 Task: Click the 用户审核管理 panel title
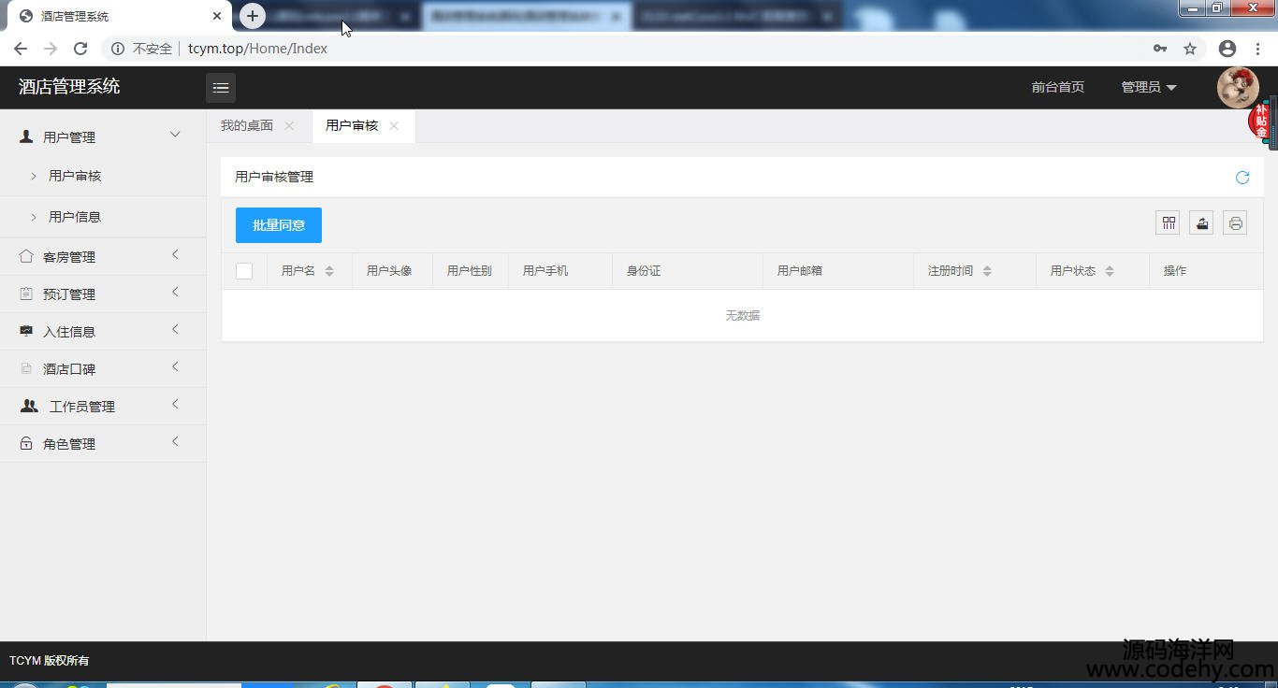pyautogui.click(x=274, y=177)
